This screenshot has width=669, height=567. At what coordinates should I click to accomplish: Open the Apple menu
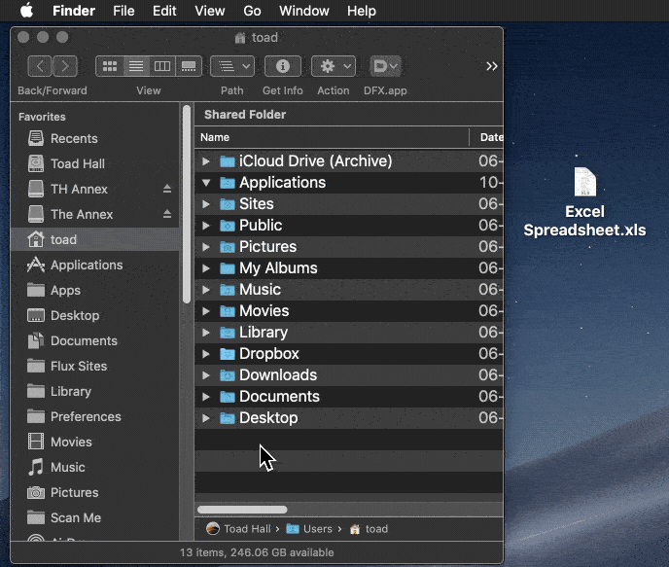point(26,11)
